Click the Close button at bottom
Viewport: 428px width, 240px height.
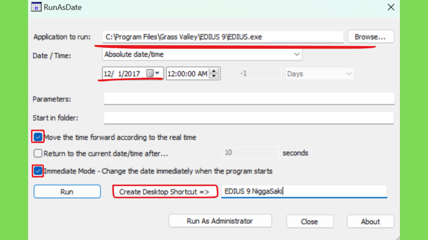310,222
